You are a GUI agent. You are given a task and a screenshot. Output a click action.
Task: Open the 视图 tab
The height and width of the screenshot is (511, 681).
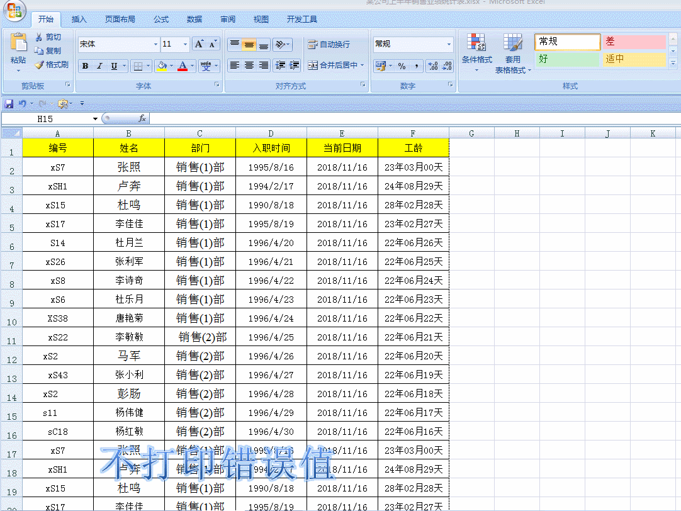click(261, 19)
